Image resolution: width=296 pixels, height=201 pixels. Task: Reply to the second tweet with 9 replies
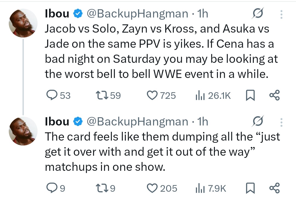coord(52,188)
